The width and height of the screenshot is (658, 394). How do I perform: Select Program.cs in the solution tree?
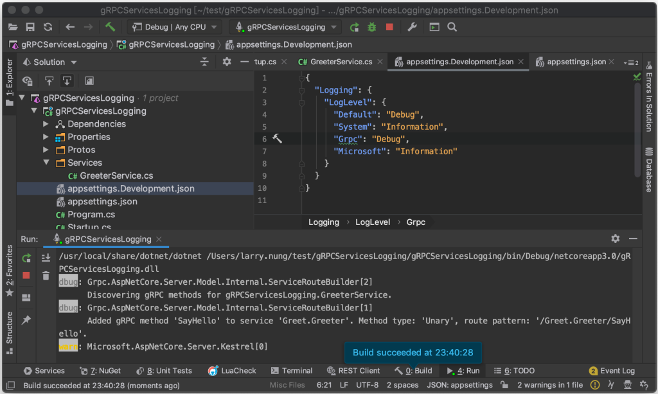pos(85,215)
